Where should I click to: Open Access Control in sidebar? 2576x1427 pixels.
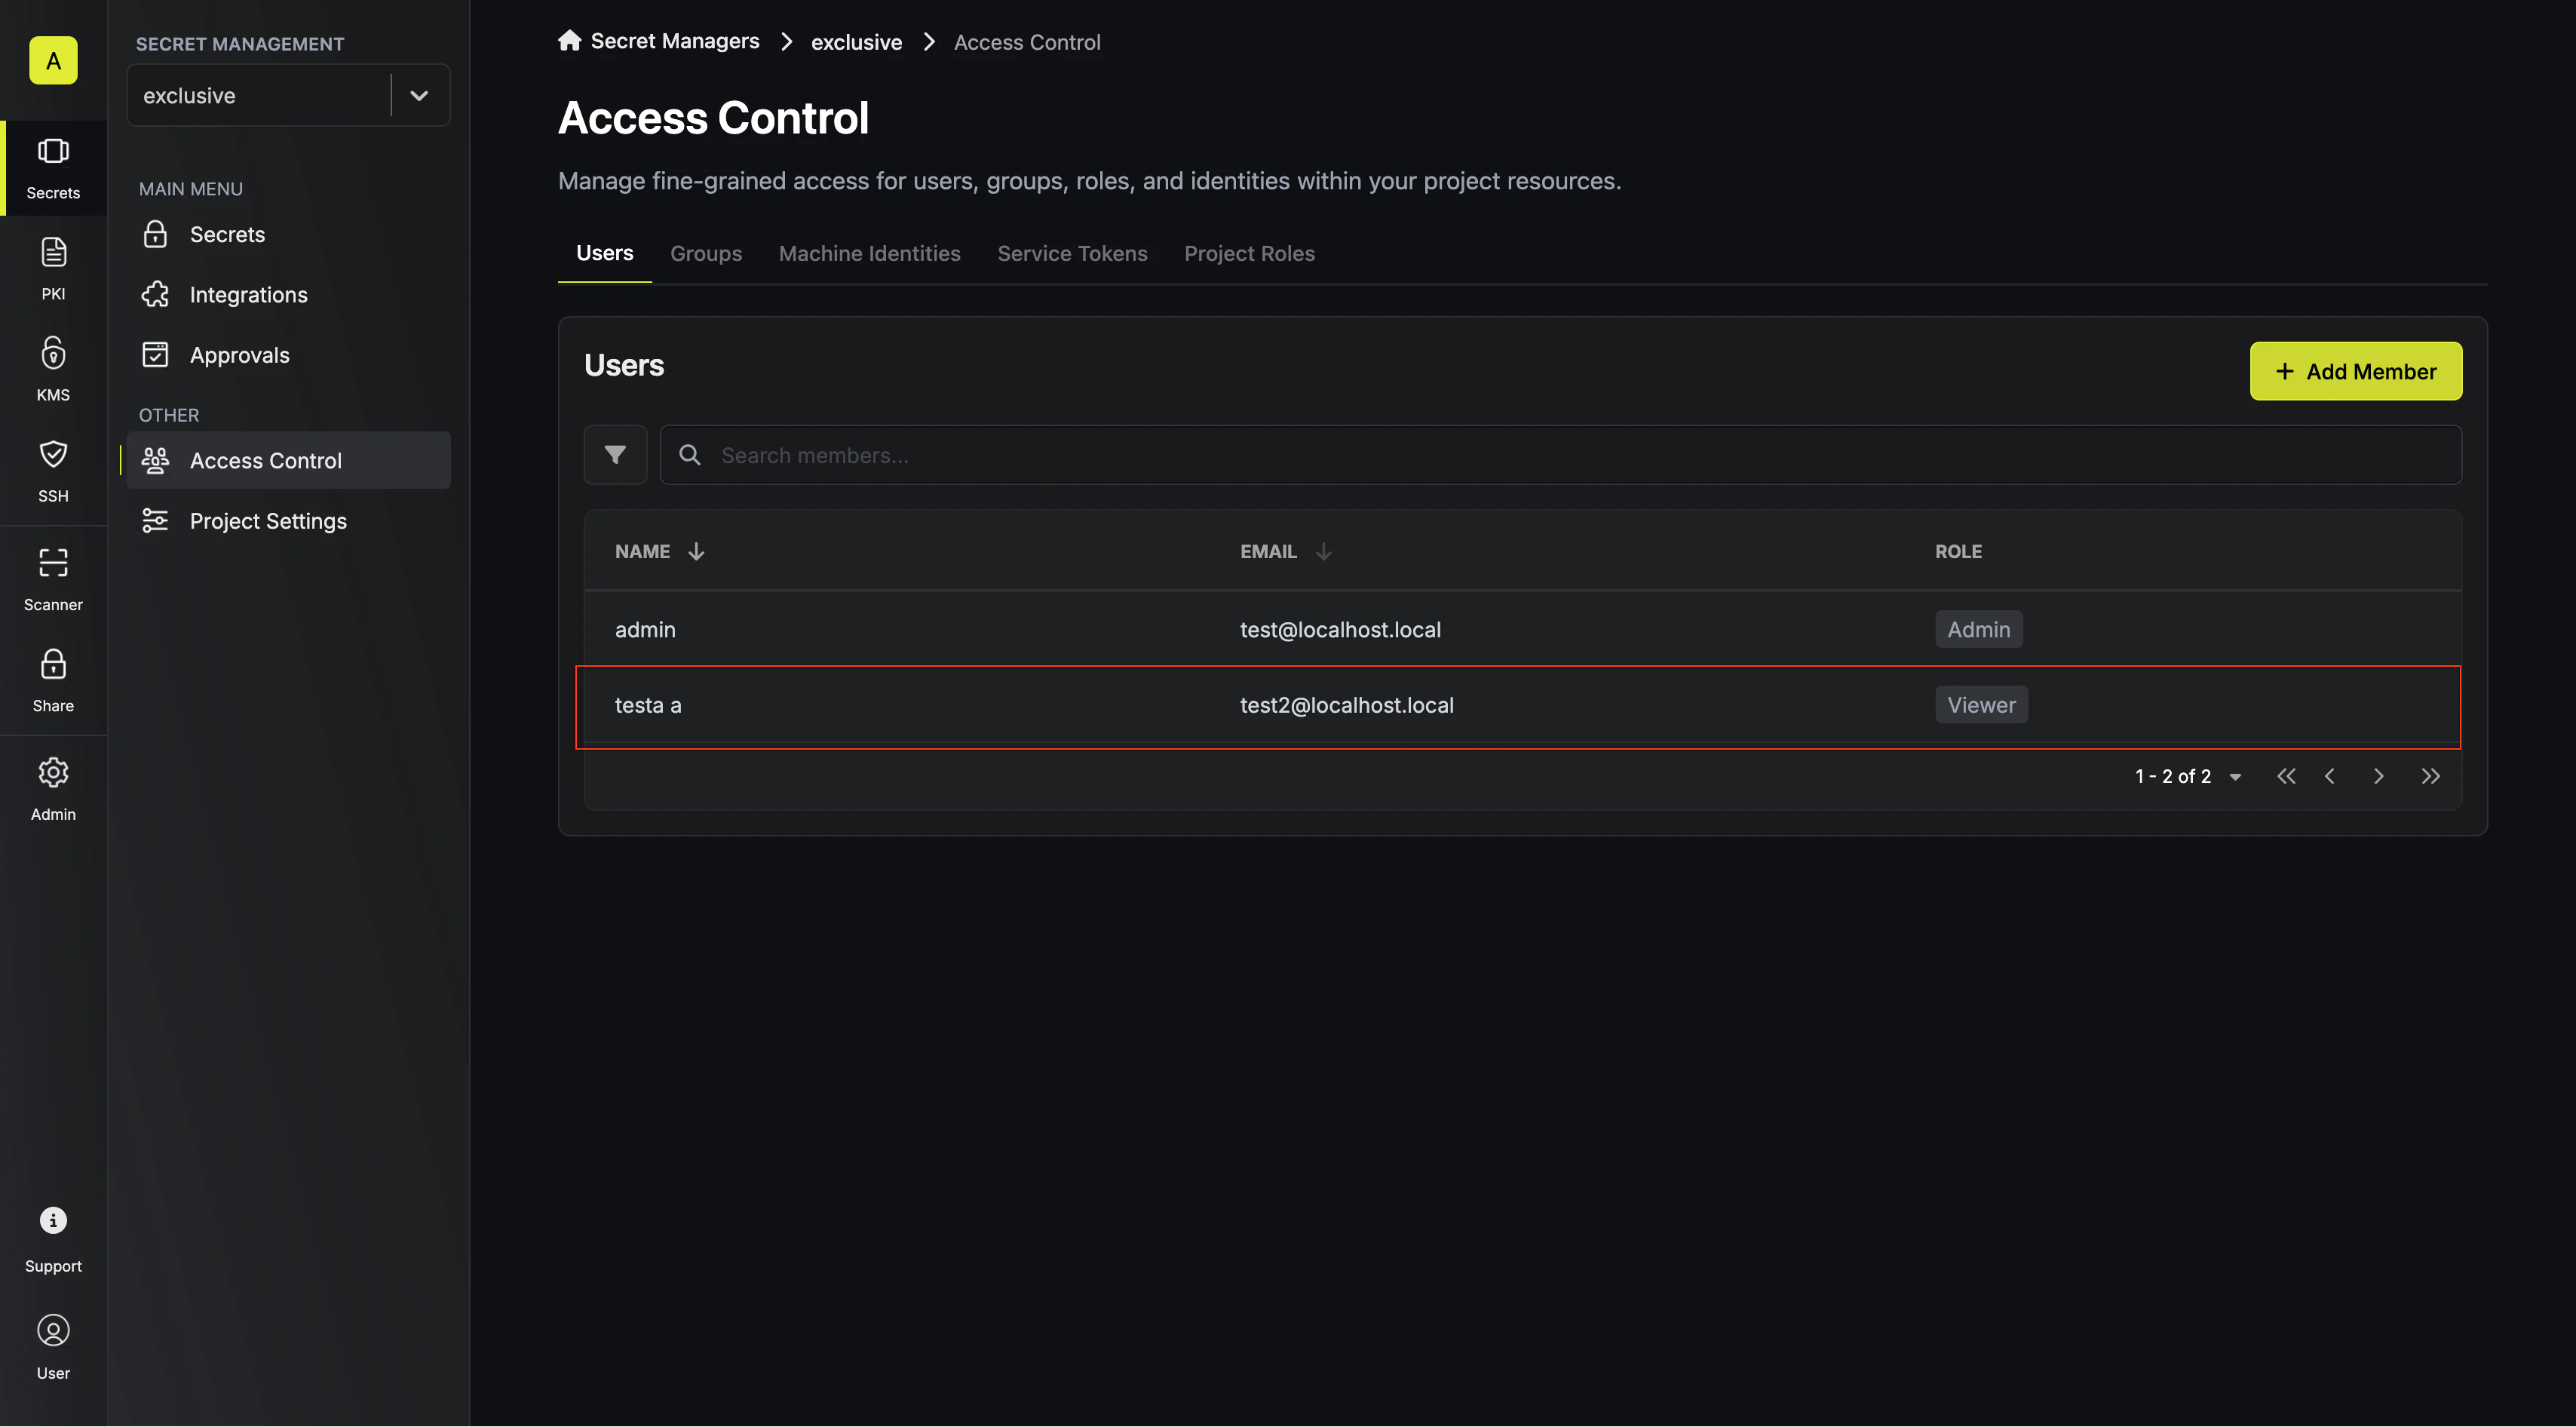pos(288,460)
